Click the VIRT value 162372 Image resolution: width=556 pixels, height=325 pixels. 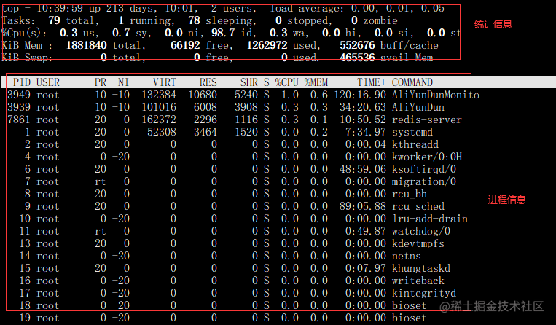coord(159,120)
